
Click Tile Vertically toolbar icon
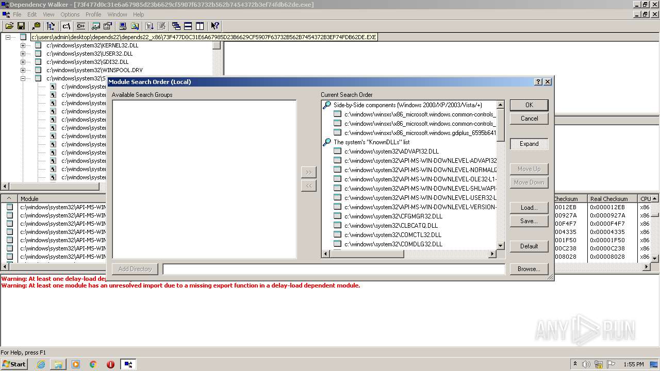[200, 26]
